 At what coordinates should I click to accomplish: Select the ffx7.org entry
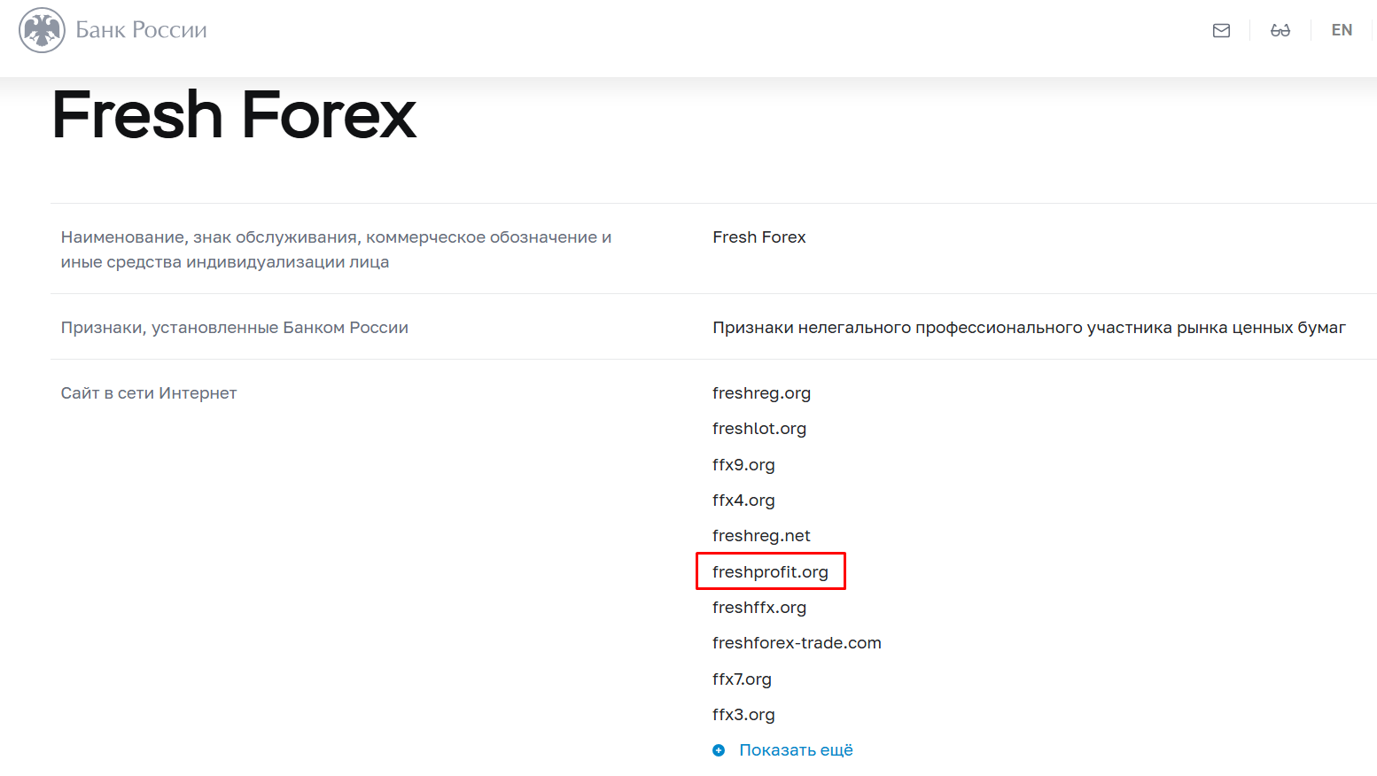click(x=742, y=679)
